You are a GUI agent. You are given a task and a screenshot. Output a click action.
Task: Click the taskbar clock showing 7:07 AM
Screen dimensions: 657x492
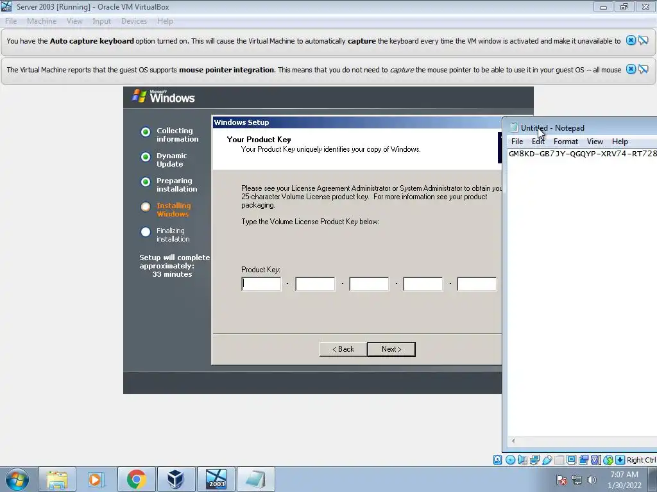(x=624, y=479)
